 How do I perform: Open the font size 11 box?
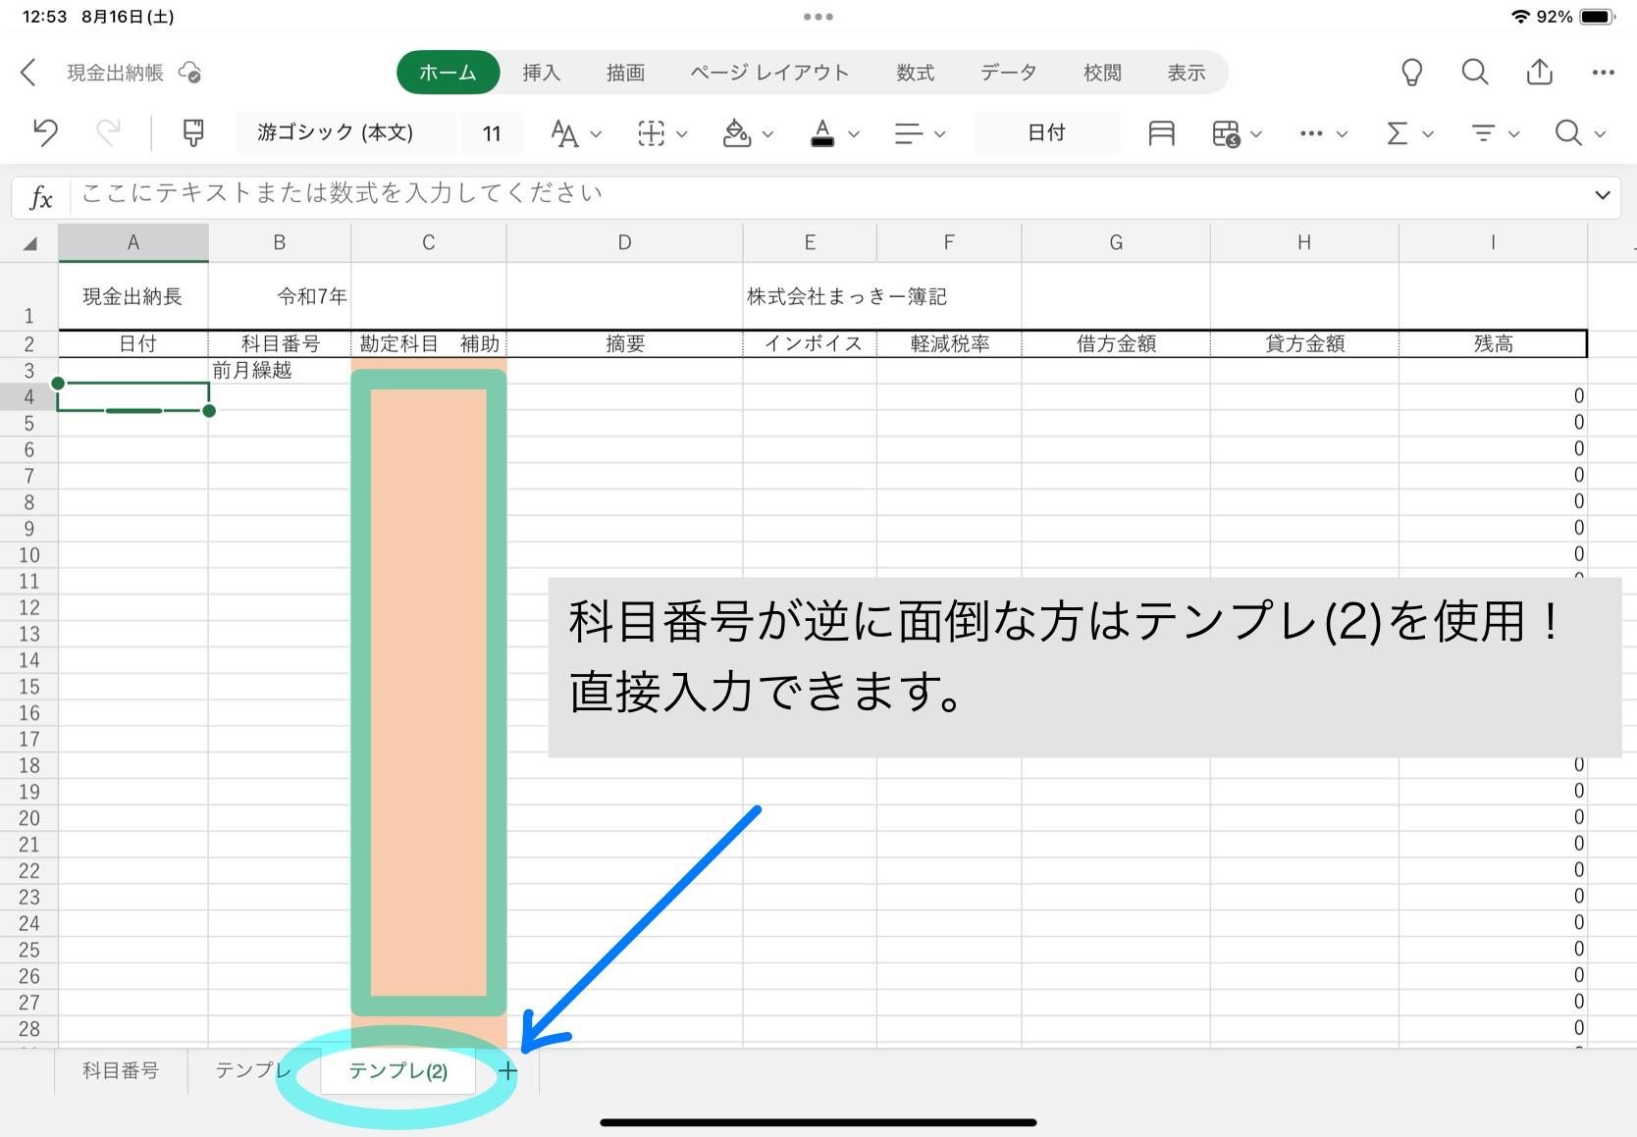tap(492, 133)
